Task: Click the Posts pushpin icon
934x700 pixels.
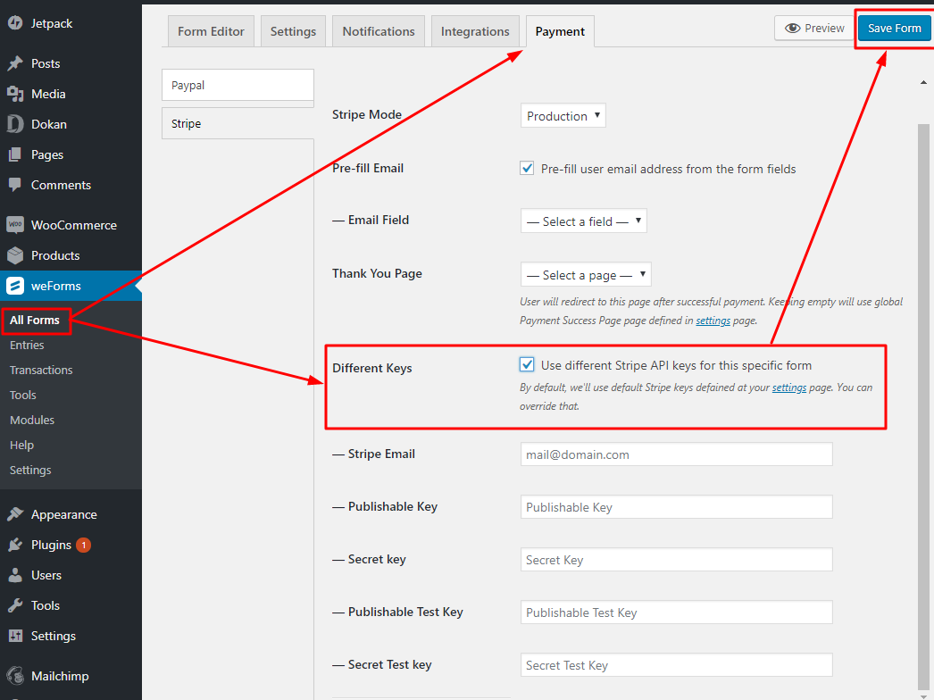Action: pyautogui.click(x=15, y=63)
